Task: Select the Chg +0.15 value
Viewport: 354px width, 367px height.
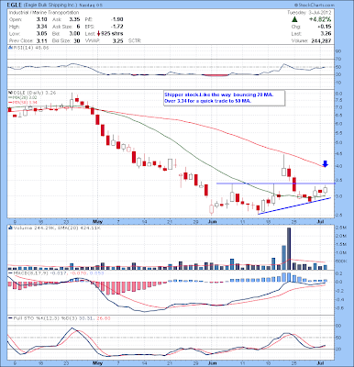Action: [x=325, y=27]
